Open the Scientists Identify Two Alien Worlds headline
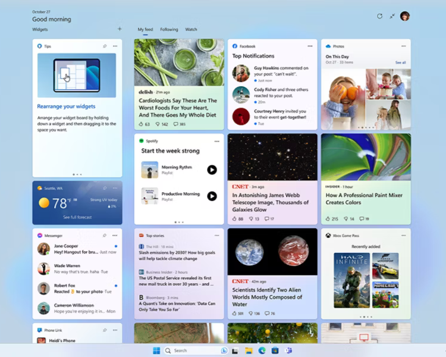The image size is (446, 357). click(x=267, y=297)
